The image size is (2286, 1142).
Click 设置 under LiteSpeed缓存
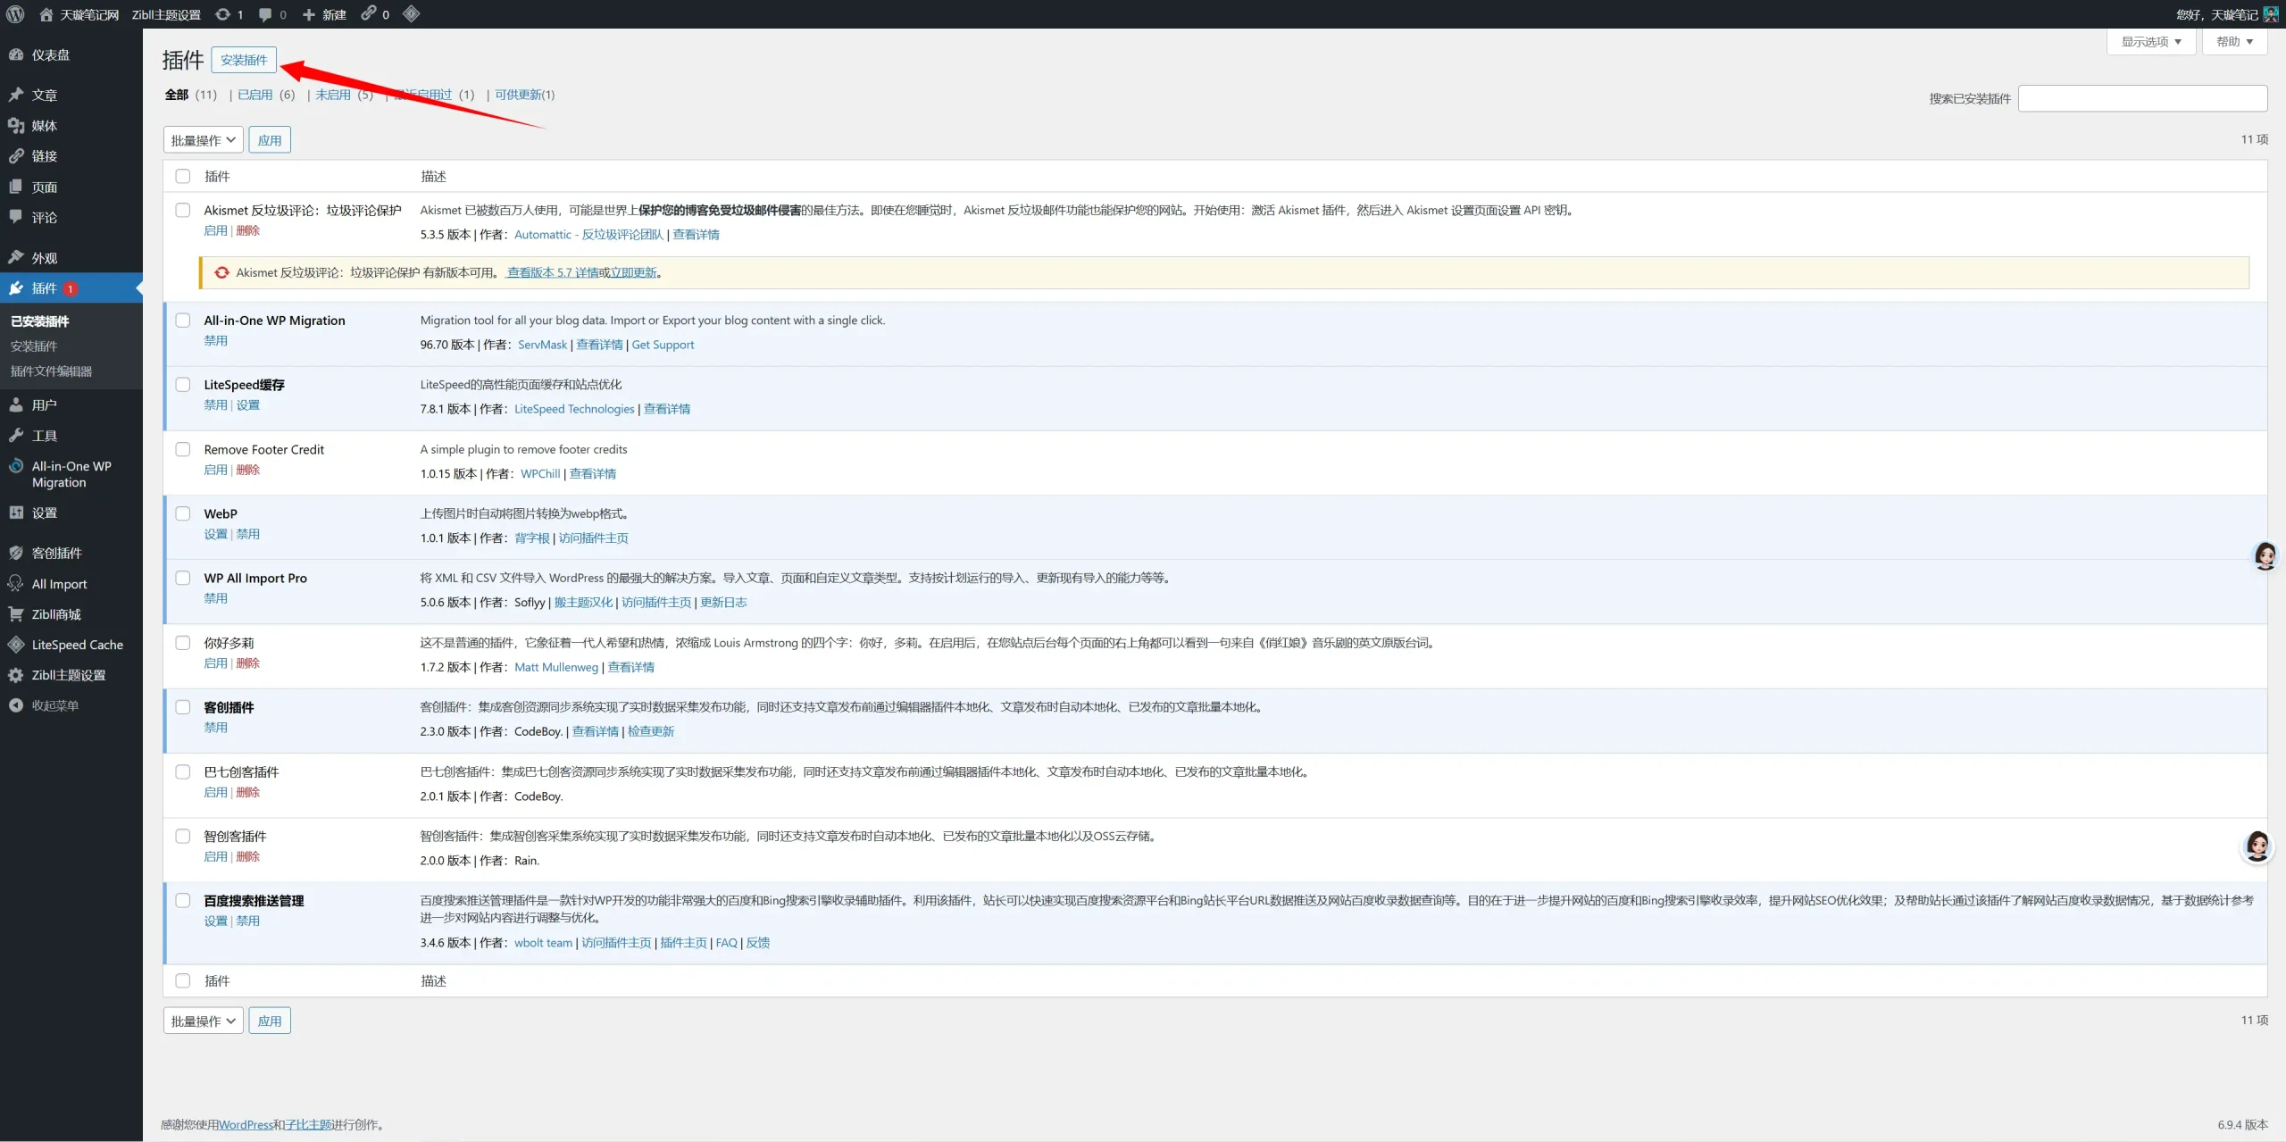tap(248, 404)
